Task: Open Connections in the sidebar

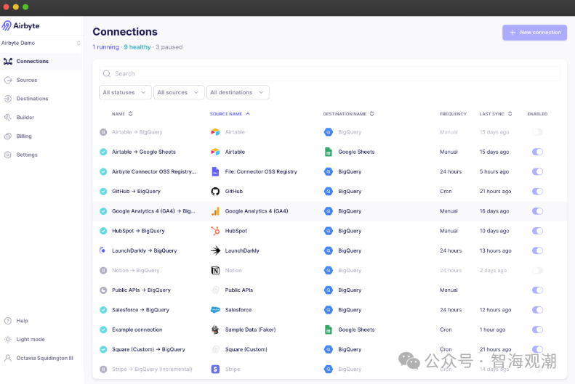Action: click(41, 61)
